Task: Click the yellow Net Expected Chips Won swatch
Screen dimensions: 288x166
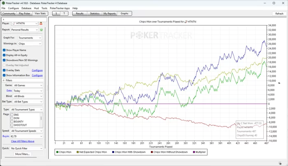Action: [78, 152]
